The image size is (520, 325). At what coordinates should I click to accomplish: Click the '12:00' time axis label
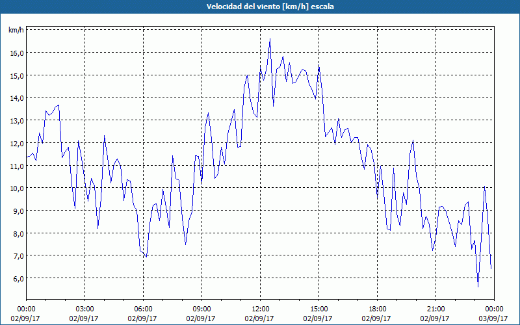point(261,309)
